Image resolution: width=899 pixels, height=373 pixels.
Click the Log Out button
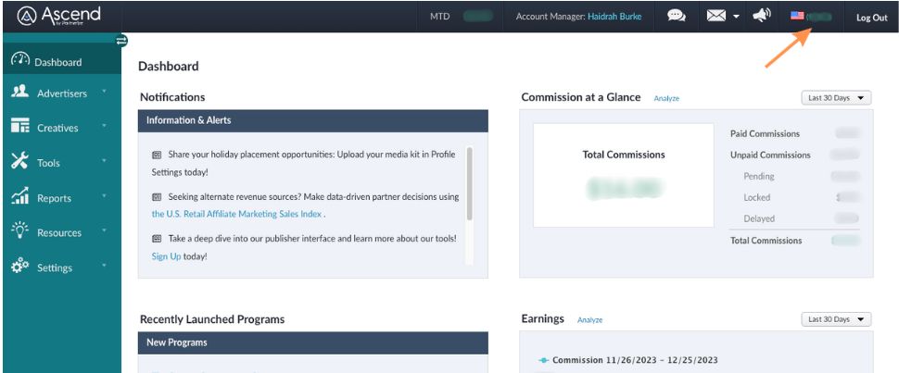click(871, 18)
